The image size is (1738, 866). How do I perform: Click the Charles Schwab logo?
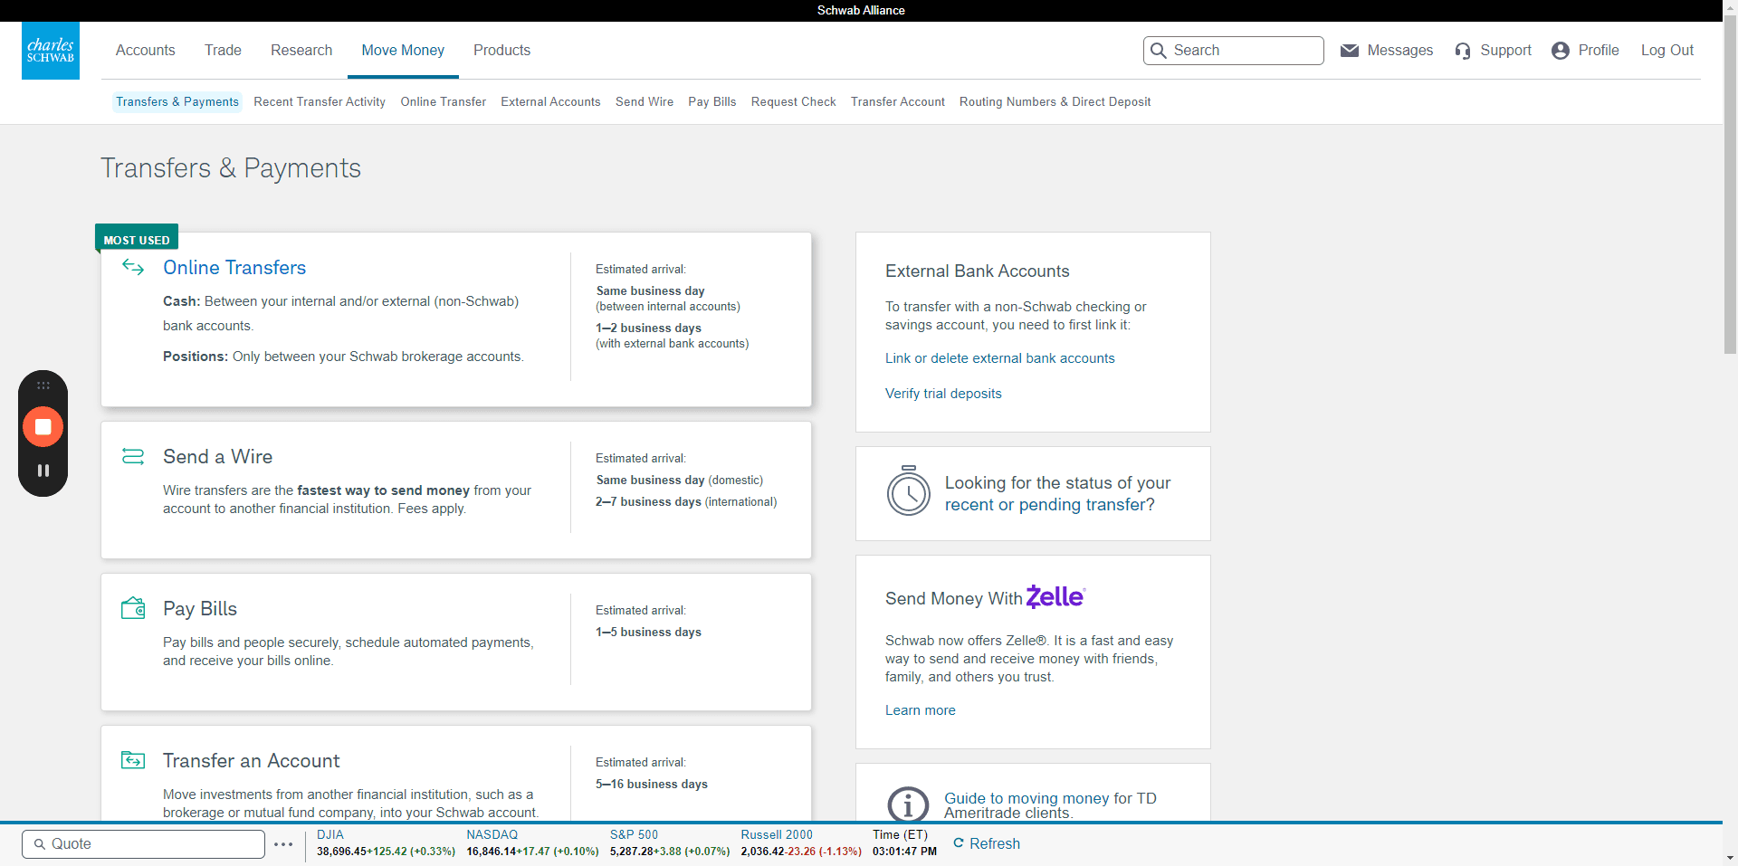[x=51, y=51]
